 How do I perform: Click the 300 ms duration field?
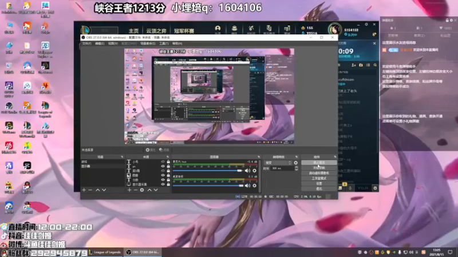point(282,168)
